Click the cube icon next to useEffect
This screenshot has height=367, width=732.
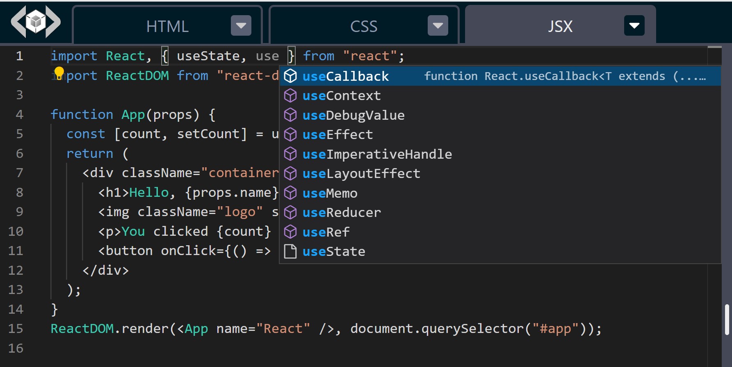point(290,134)
